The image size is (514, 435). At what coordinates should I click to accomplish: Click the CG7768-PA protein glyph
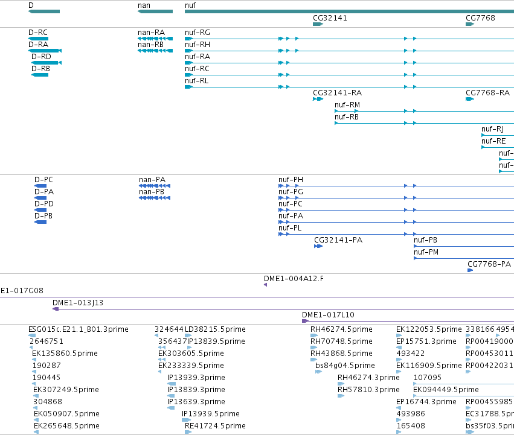(470, 270)
